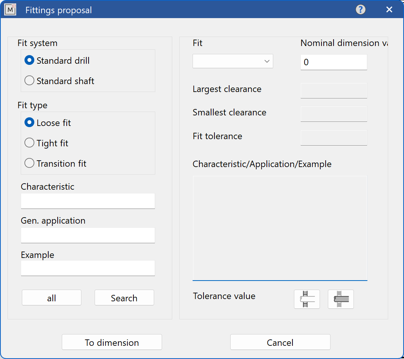Click the Cancel button

[x=280, y=342]
